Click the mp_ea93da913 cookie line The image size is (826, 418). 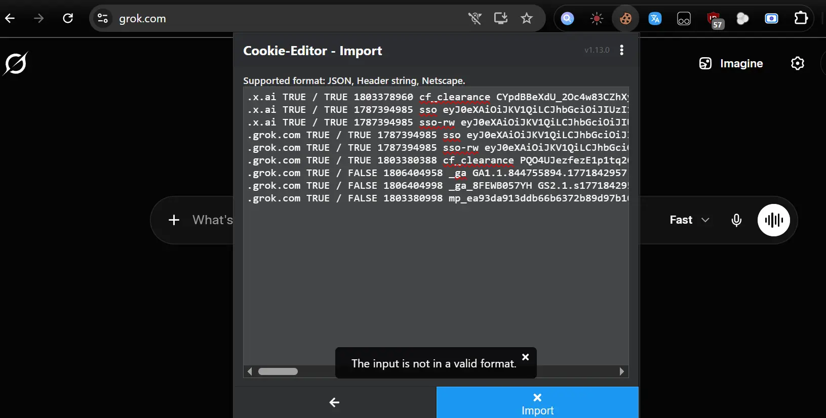click(x=438, y=198)
